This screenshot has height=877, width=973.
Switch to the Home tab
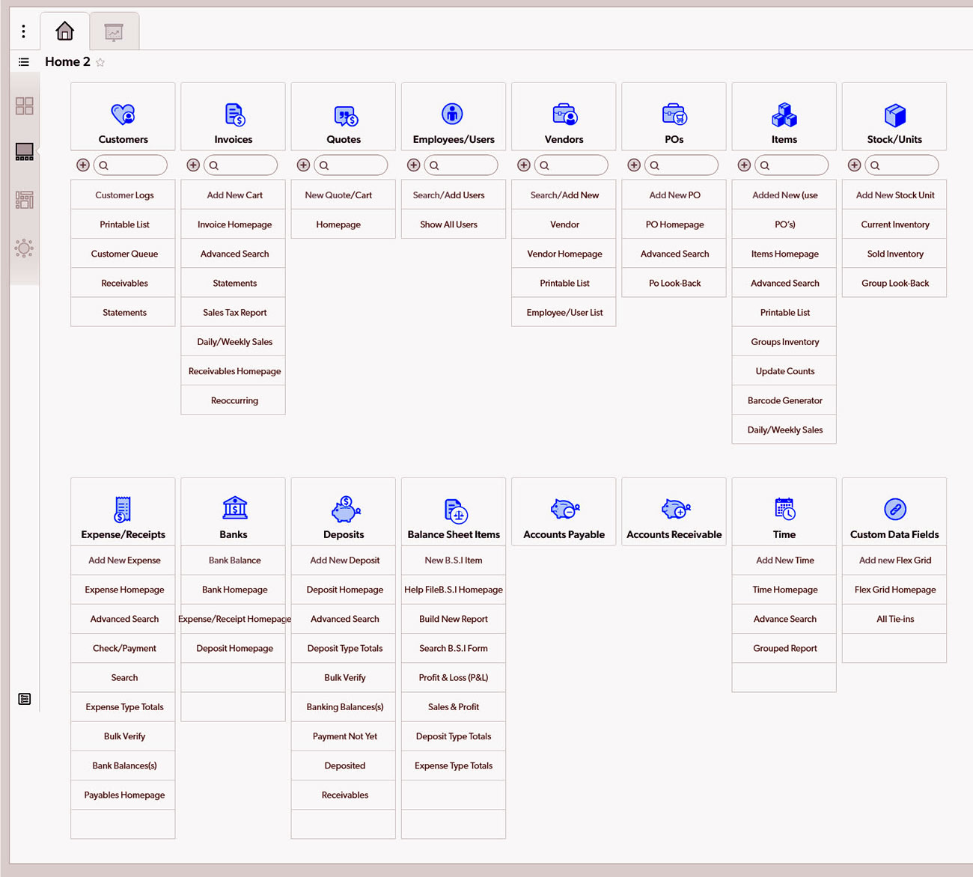click(65, 31)
